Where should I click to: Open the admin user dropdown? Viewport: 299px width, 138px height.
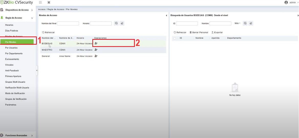[x=291, y=3]
